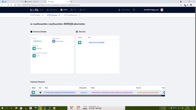Close the active Traefik browser tab
Viewport: 196px width, 110px height.
(x=68, y=2)
